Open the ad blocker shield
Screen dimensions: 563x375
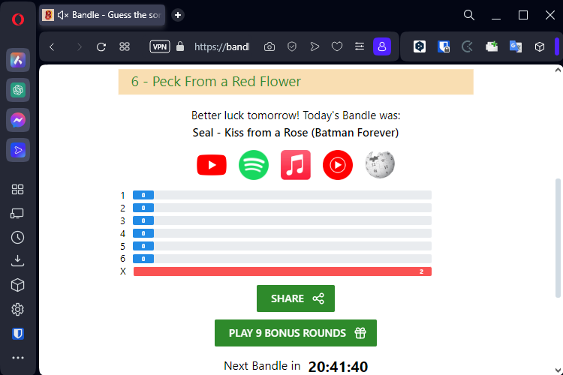(x=292, y=46)
